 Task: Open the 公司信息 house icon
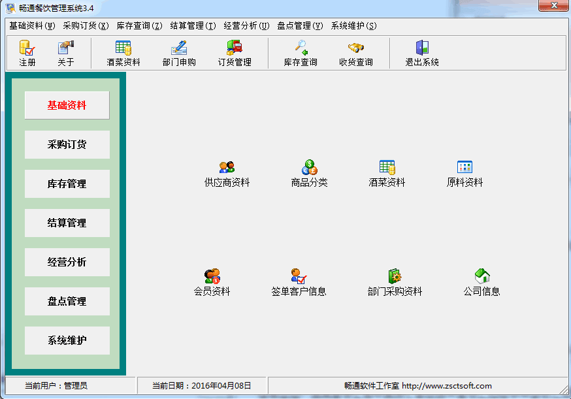pos(481,282)
